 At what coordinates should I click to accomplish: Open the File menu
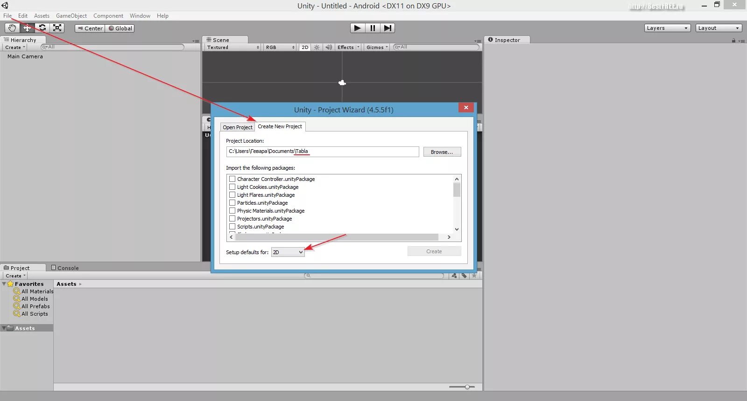(7, 16)
